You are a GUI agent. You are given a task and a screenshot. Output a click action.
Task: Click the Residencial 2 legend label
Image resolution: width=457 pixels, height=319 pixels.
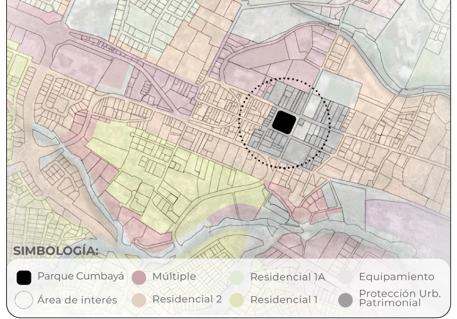tap(187, 299)
